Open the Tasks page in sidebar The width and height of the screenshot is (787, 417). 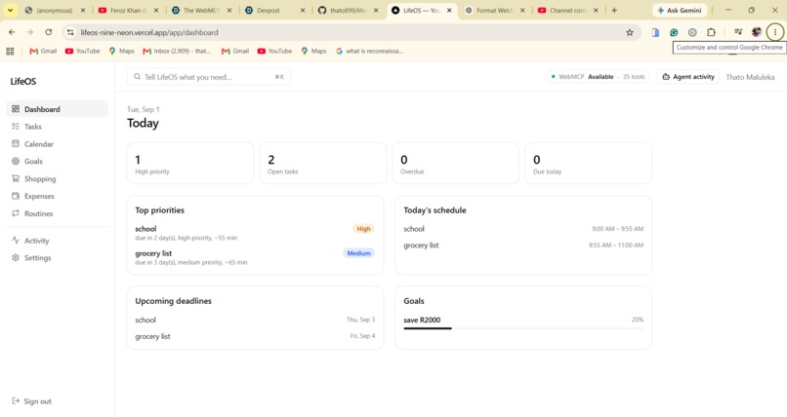coord(57,127)
